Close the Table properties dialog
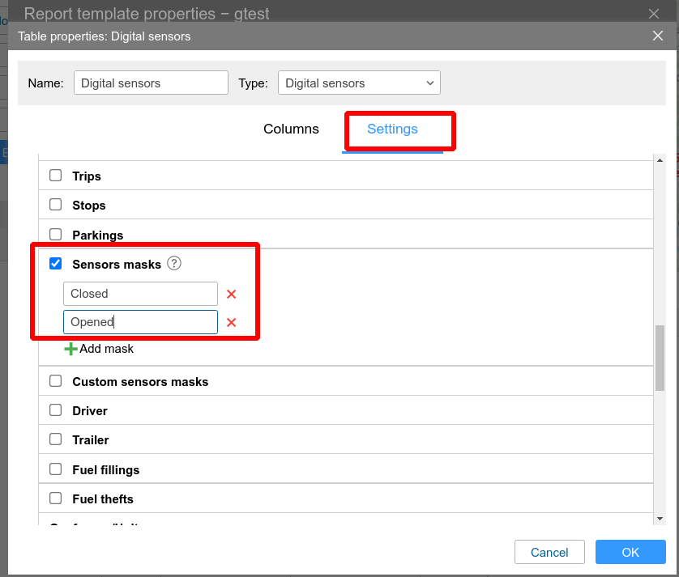Screen dimensions: 679x577 [658, 36]
